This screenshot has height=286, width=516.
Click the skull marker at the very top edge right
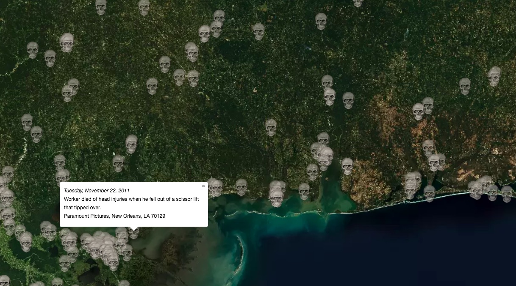pos(358,3)
